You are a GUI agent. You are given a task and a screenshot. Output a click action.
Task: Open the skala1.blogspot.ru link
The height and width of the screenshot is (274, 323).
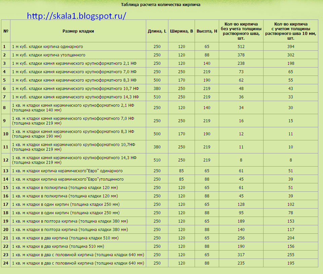(x=76, y=16)
